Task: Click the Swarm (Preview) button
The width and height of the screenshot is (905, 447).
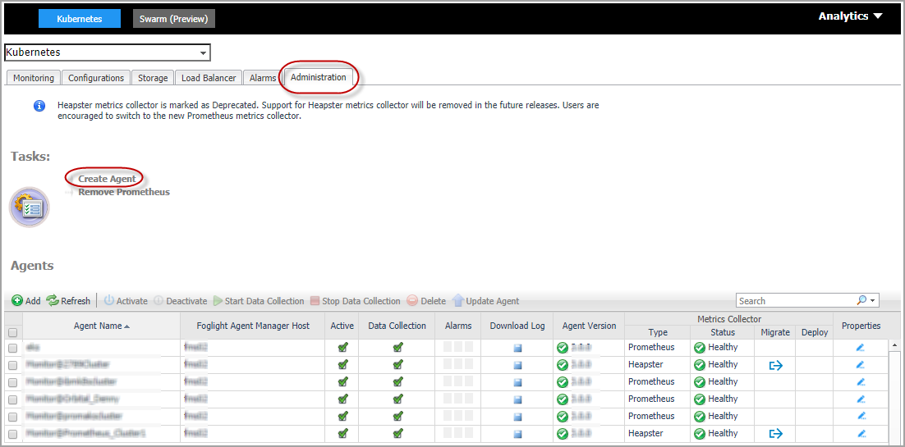Action: [x=174, y=19]
